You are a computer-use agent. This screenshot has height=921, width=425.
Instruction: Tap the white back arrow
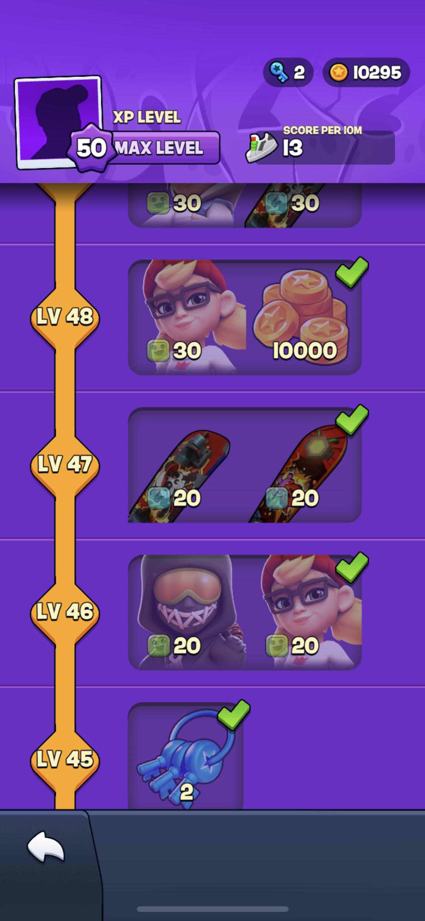point(46,847)
